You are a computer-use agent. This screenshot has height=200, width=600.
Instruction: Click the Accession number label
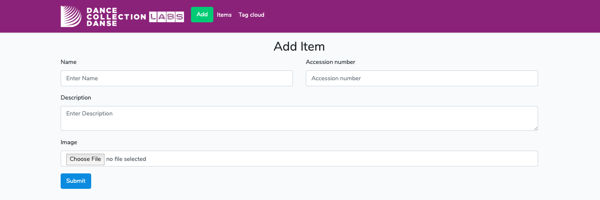330,62
